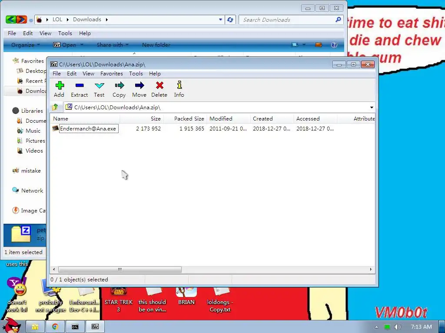Change view with Explorer views icon
The width and height of the screenshot is (445, 333).
click(295, 45)
